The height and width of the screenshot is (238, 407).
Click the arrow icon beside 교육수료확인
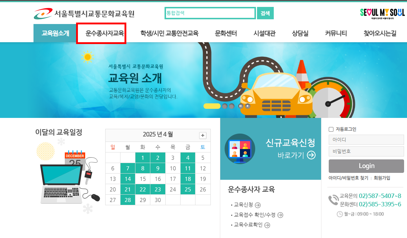pos(267,225)
